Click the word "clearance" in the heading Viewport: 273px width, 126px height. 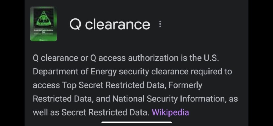click(118, 24)
